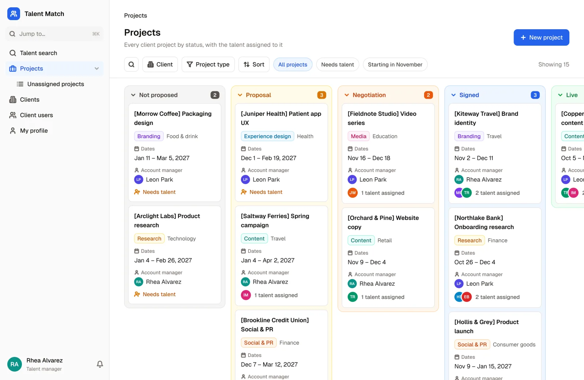
Task: Click Media tag on Fieldnote Studio card
Action: [x=358, y=136]
